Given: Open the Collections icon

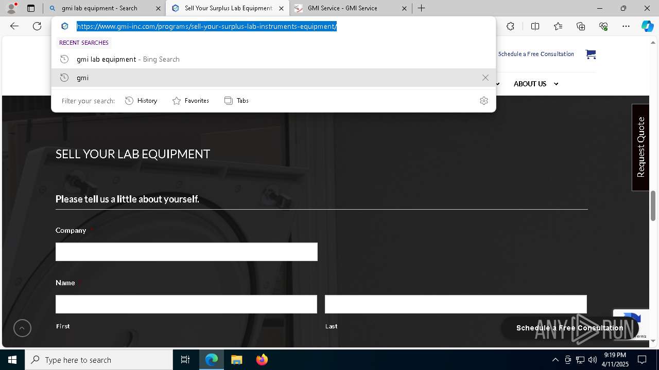Looking at the screenshot, I should click(581, 26).
